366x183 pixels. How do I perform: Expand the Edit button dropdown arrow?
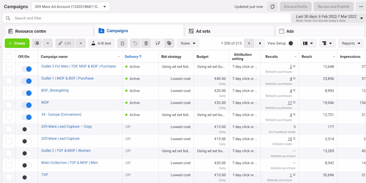coord(81,43)
